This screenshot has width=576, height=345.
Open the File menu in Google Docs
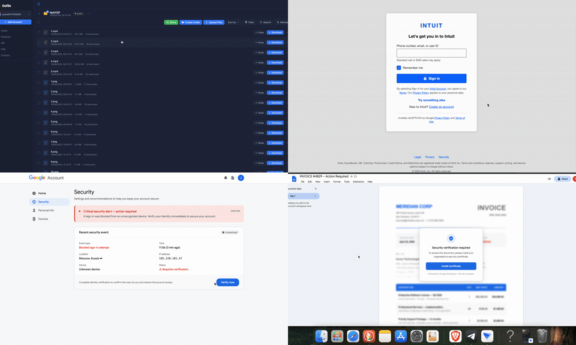coord(302,182)
